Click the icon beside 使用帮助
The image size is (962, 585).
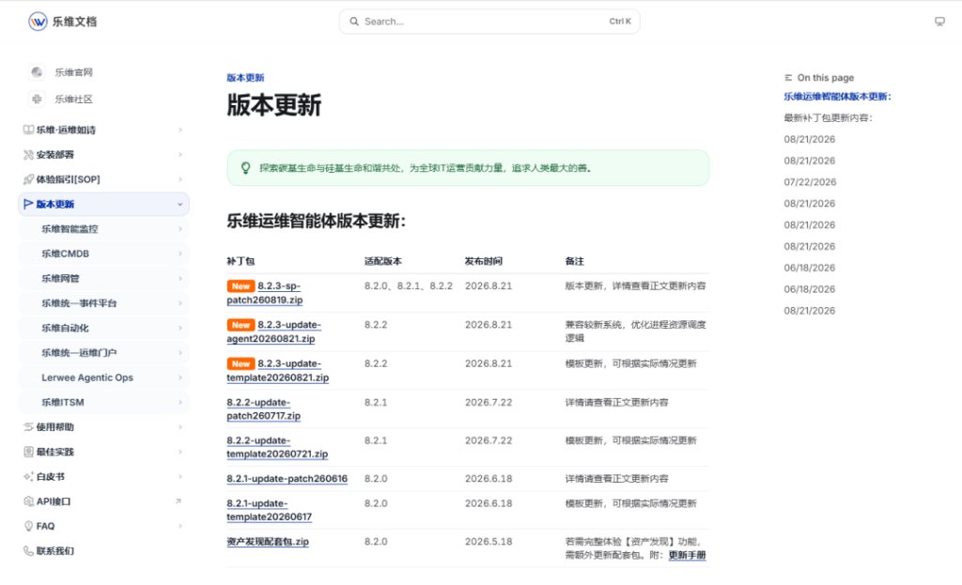point(28,427)
